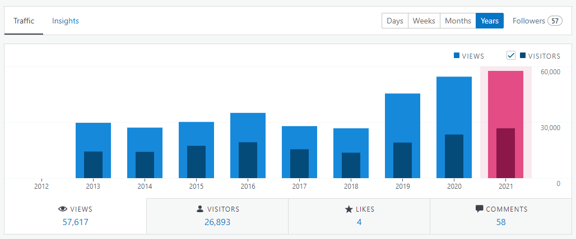Click the dark blue Visitors legend swatch
This screenshot has height=239, width=576.
[x=523, y=56]
